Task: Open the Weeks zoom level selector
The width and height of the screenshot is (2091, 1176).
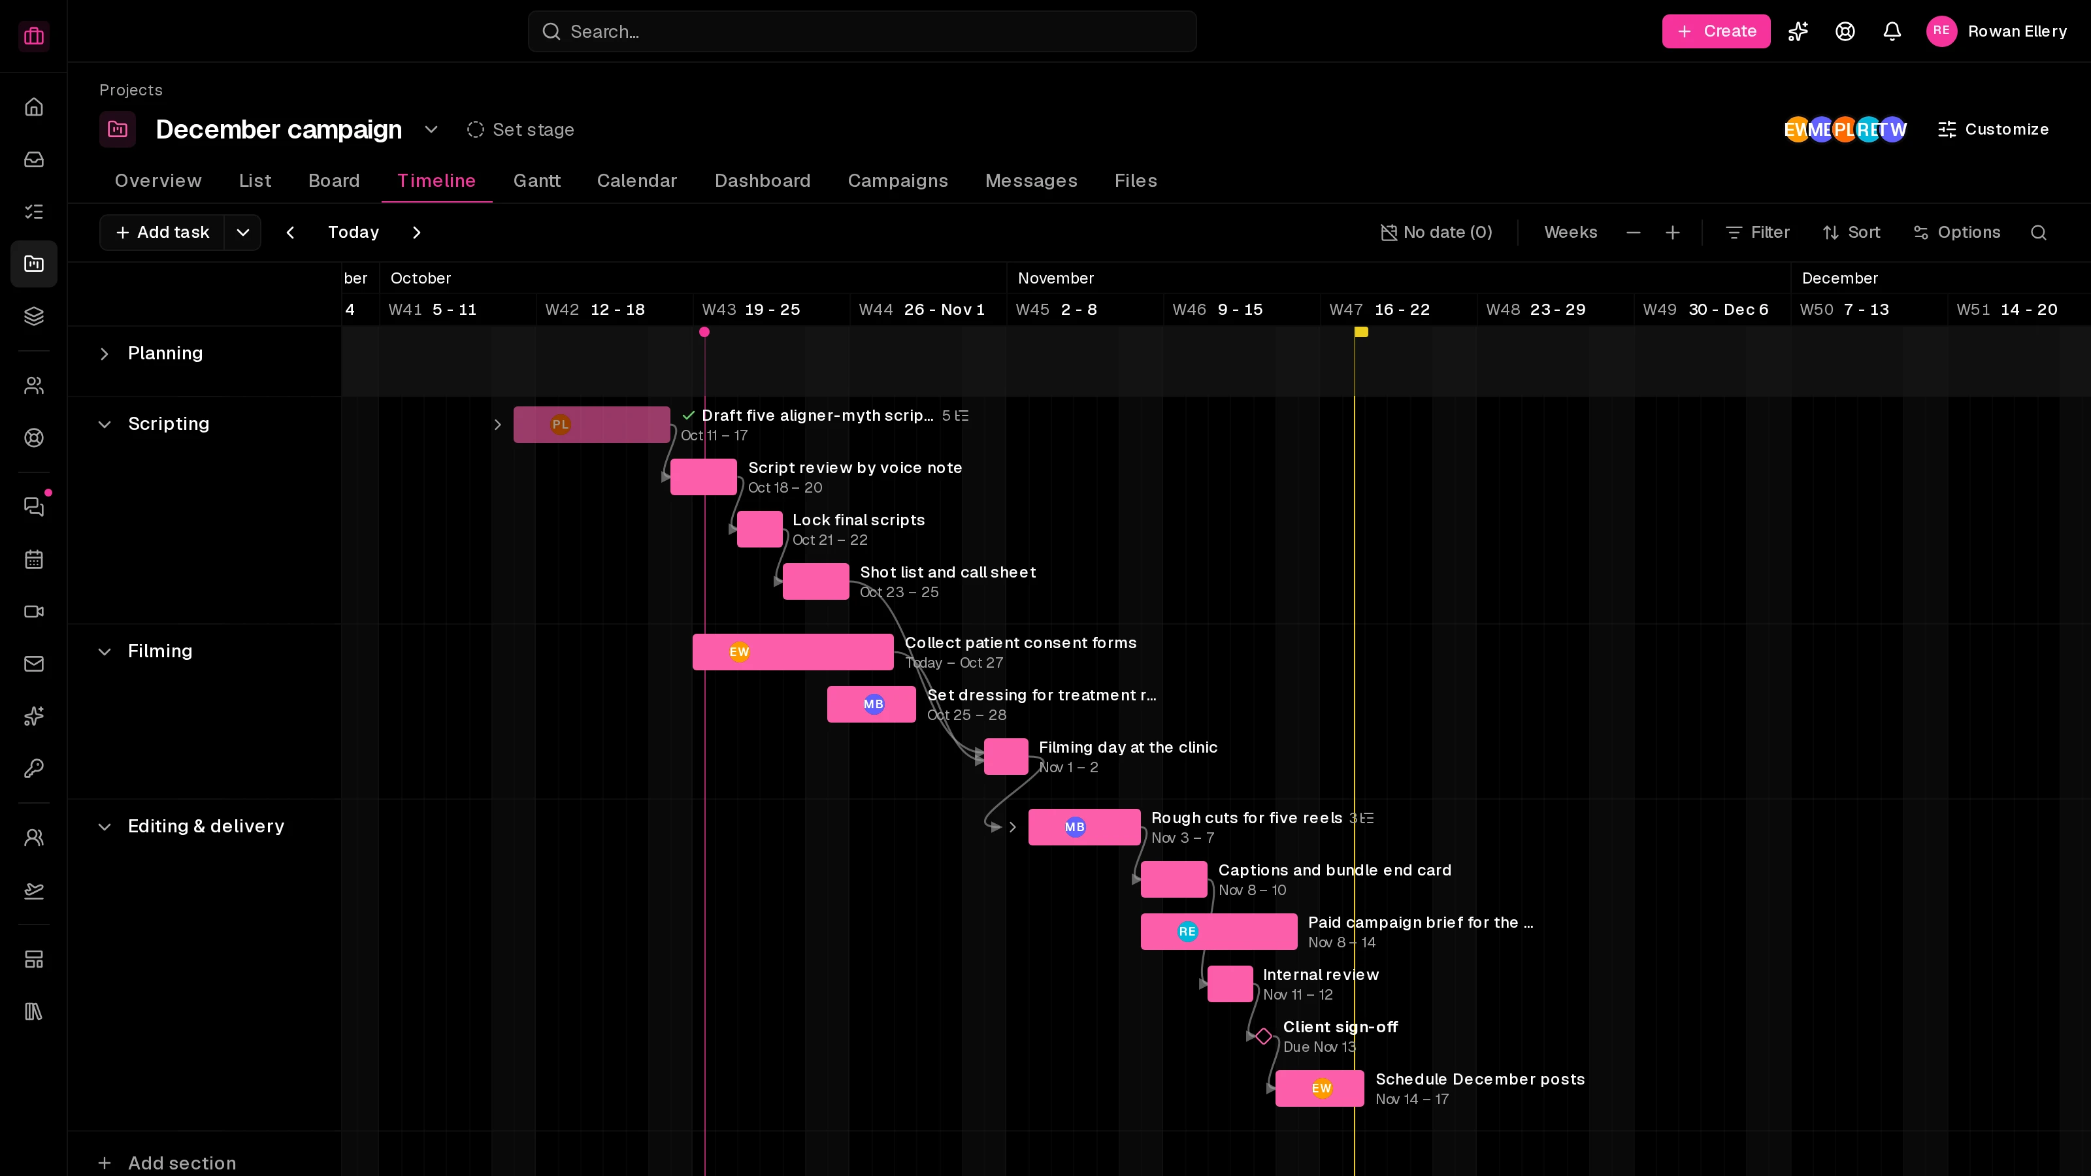Action: pos(1571,233)
